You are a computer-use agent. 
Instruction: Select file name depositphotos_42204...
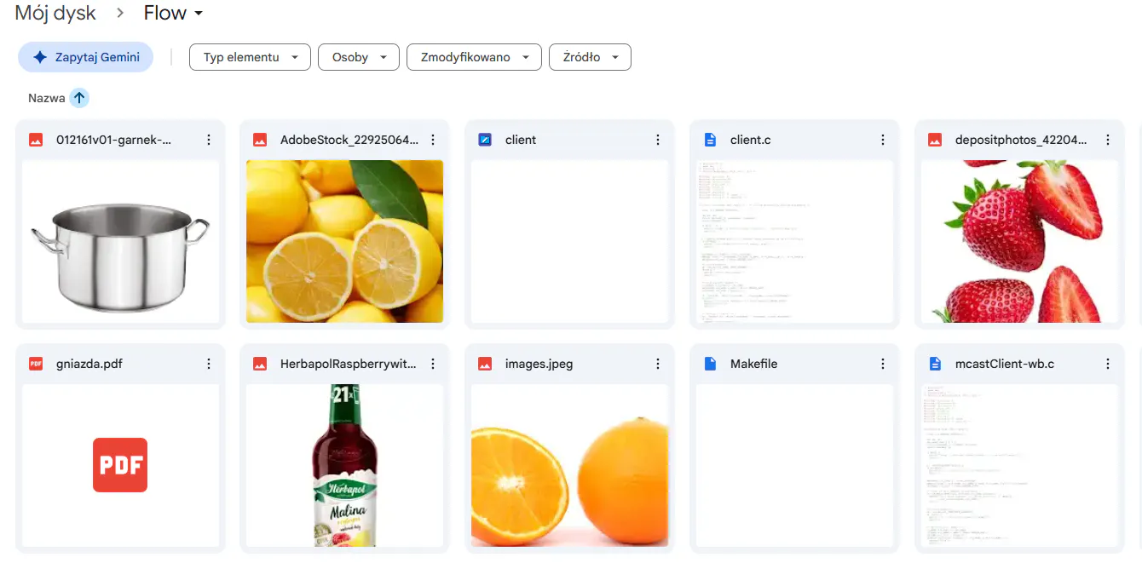pyautogui.click(x=1022, y=140)
